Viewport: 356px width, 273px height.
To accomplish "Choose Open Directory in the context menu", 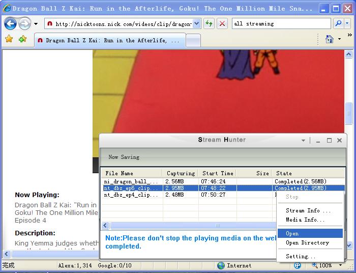I will tap(310, 242).
